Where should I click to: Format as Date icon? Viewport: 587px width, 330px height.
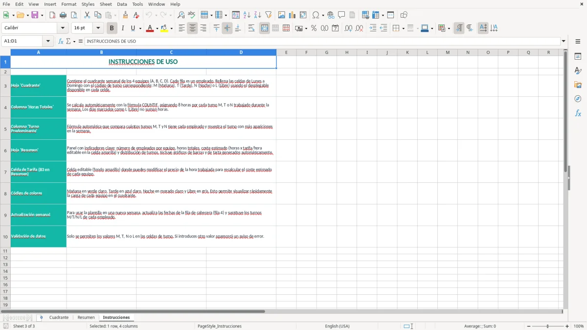point(335,28)
